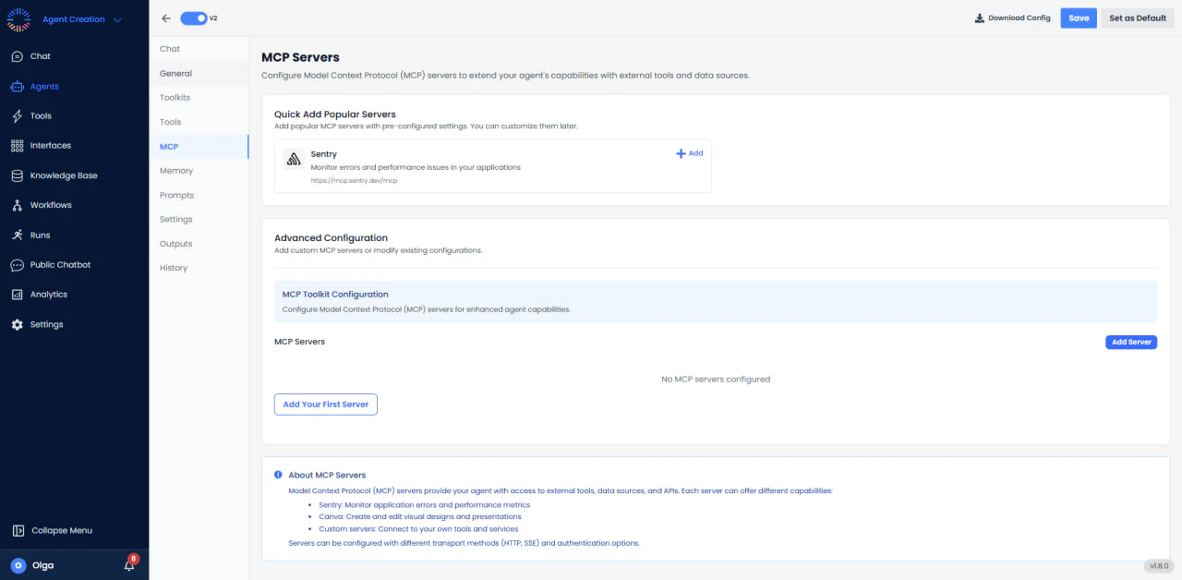Toggle the V2 switch
Viewport: 1182px width, 580px height.
click(193, 18)
